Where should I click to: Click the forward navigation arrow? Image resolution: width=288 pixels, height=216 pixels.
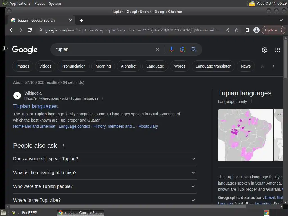point(21,30)
